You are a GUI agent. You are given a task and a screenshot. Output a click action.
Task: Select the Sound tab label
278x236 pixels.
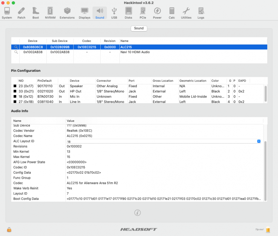[139, 28]
